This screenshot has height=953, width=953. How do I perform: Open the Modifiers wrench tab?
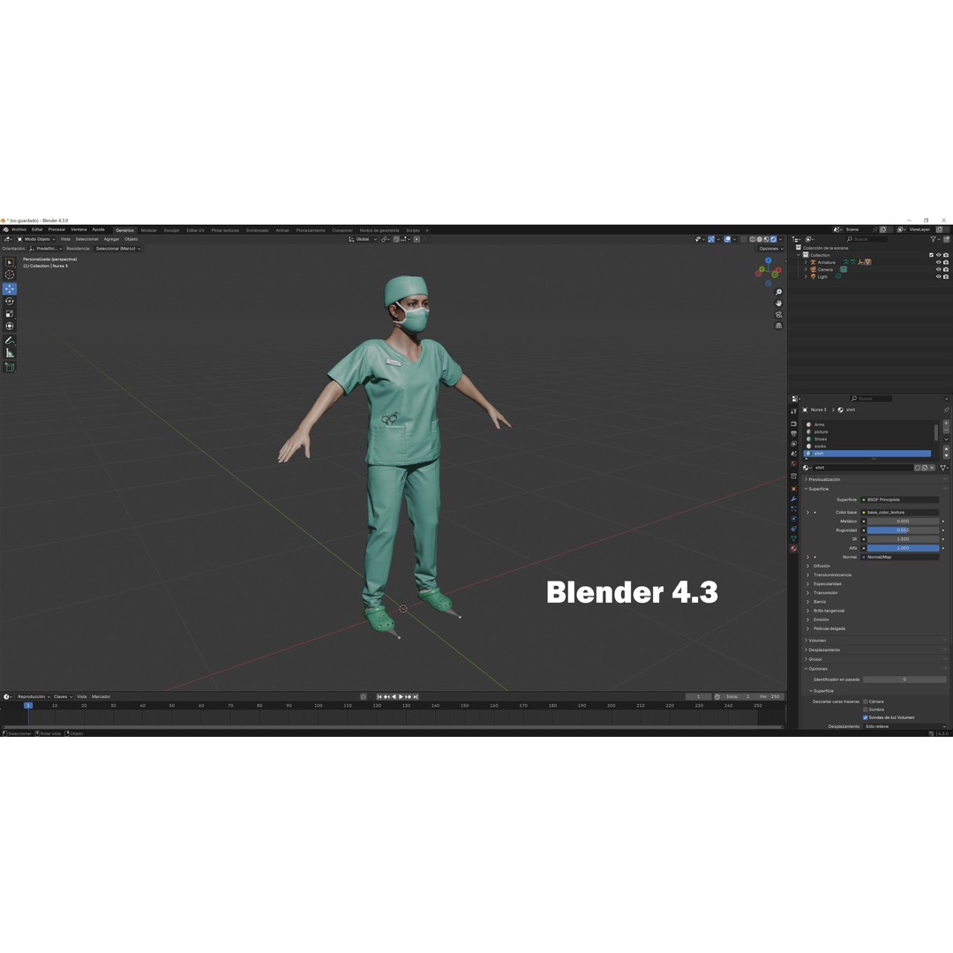coord(794,499)
